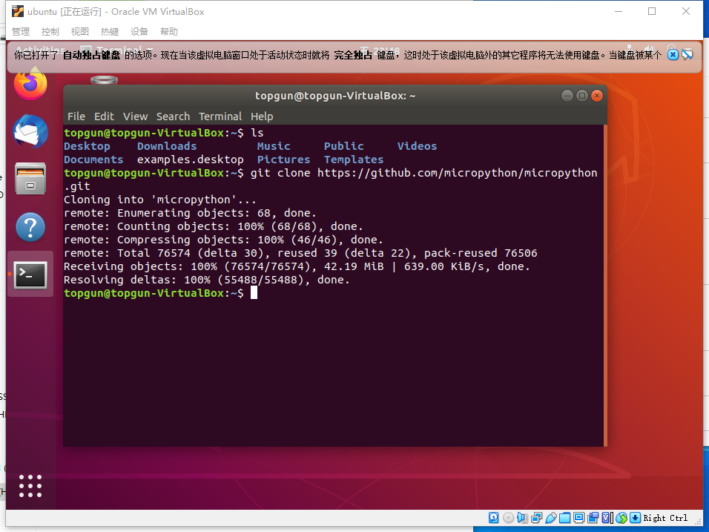The width and height of the screenshot is (709, 532).
Task: Click the 'Pictures' directory name
Action: coord(283,160)
